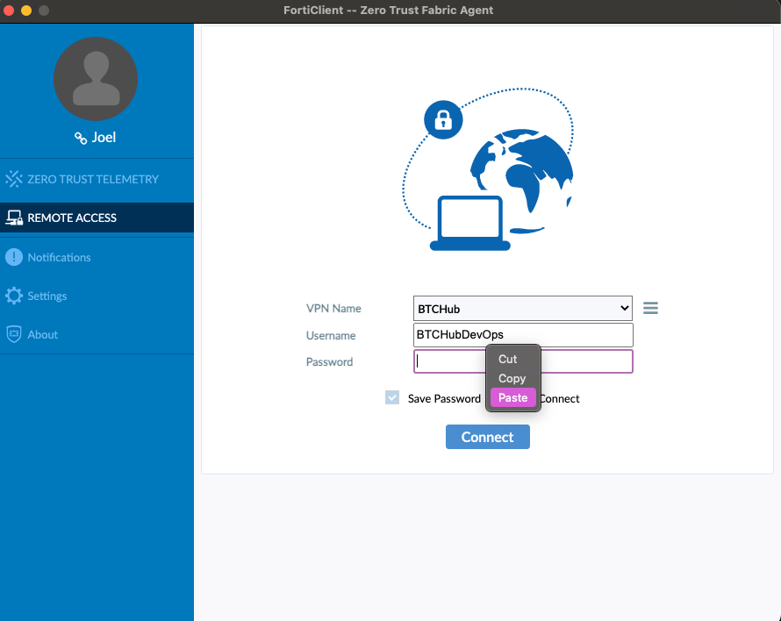The width and height of the screenshot is (781, 621).
Task: Expand the VPN Name dropdown
Action: point(522,308)
